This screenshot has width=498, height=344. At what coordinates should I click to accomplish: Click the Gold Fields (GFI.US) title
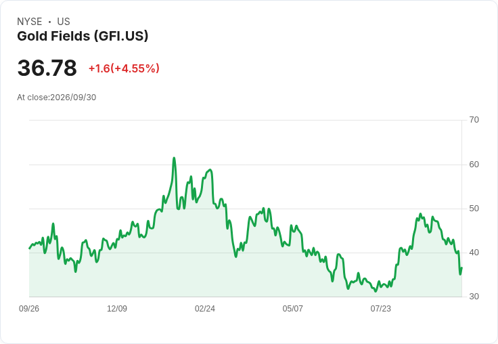[83, 37]
